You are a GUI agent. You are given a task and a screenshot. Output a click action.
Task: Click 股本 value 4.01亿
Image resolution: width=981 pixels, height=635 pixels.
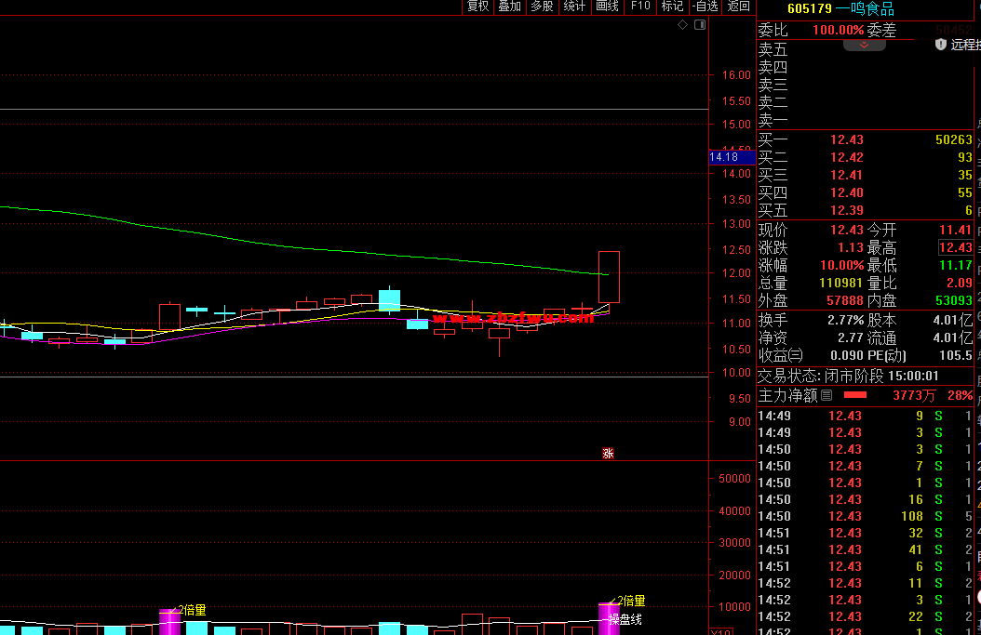pos(953,321)
